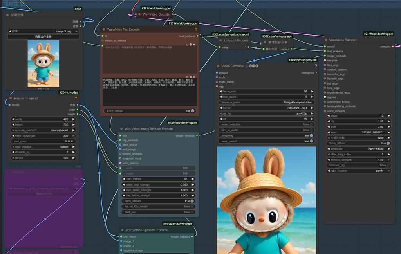Click the text_embeds output port on TextEncode
401x254 pixels.
[x=197, y=36]
